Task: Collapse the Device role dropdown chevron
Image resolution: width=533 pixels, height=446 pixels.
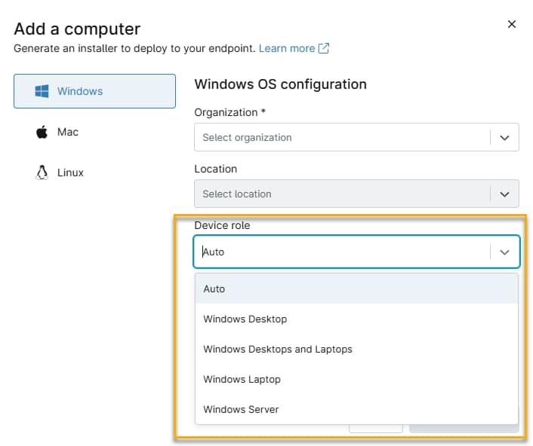Action: (504, 252)
